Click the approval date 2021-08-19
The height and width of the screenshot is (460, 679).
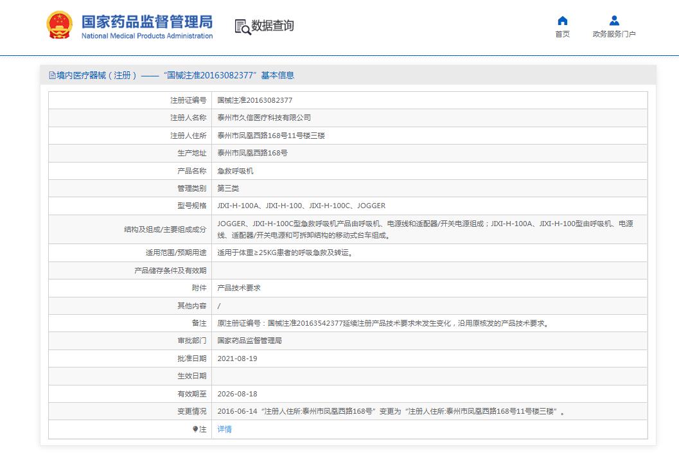coord(237,358)
